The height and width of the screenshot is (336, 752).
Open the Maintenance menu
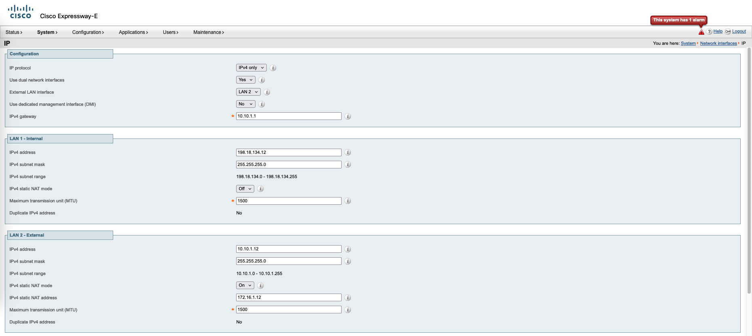coord(208,32)
